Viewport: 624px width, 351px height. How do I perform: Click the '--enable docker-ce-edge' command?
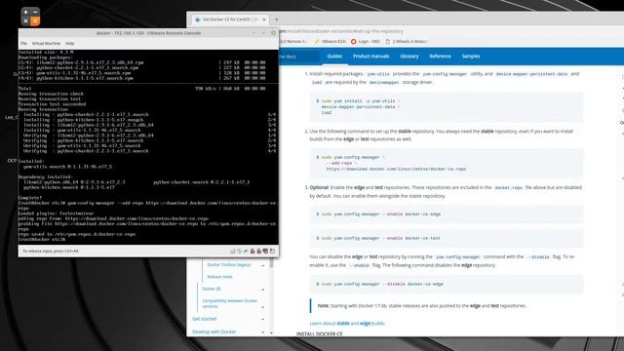(x=378, y=214)
